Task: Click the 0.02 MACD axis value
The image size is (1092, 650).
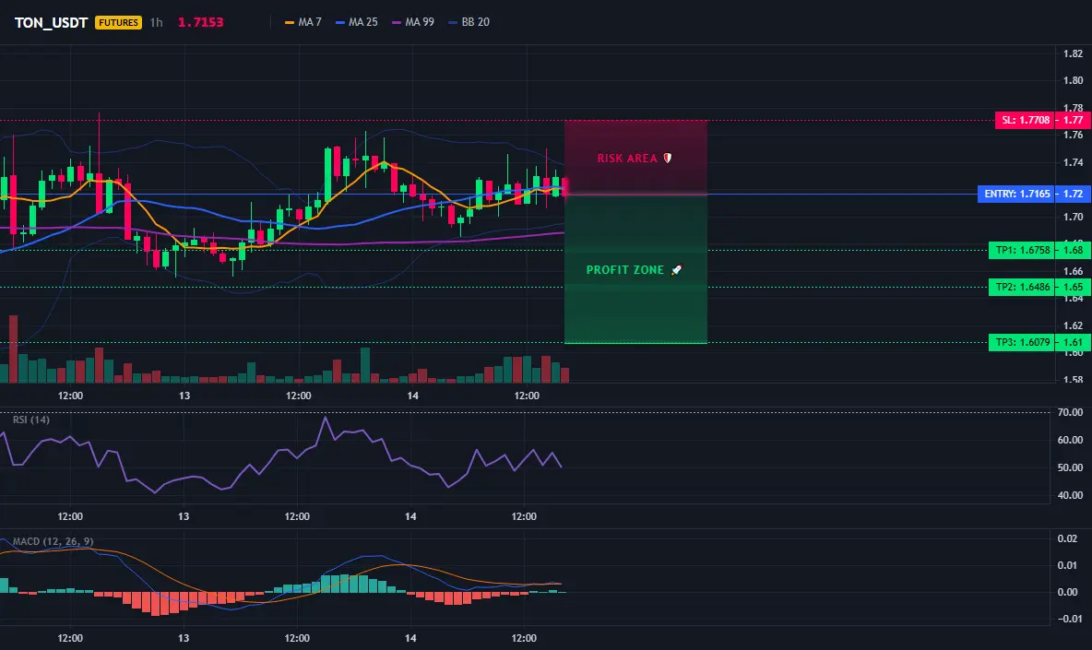Action: 1067,538
